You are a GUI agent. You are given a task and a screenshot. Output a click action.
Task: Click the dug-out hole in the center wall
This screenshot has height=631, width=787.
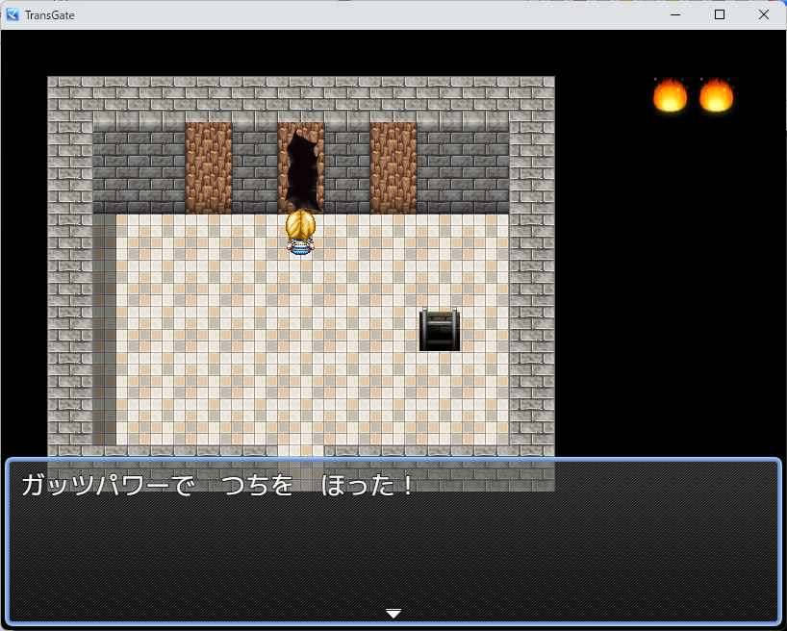coord(303,170)
